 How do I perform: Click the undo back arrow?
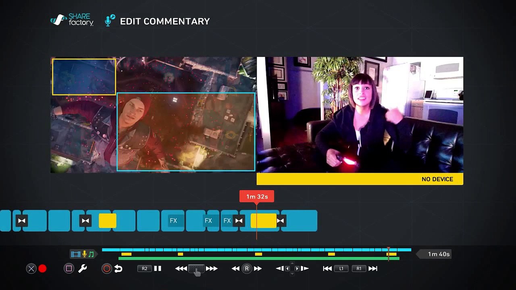click(x=118, y=269)
